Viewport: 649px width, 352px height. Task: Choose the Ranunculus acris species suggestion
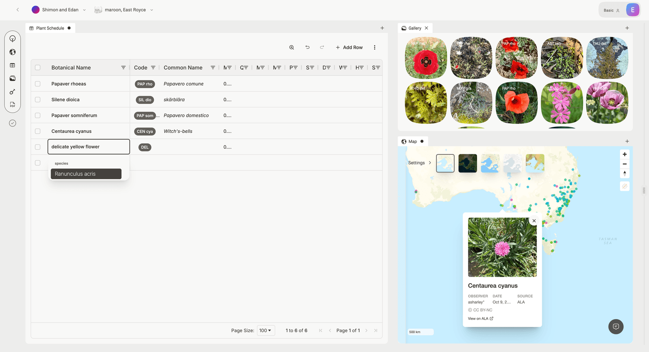[x=86, y=174]
